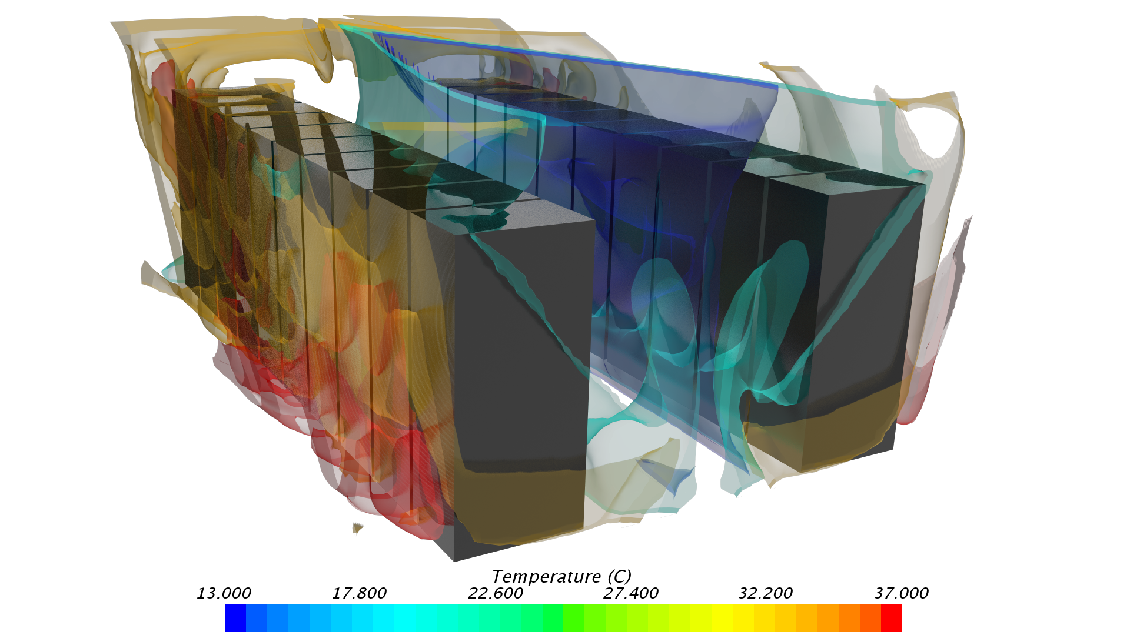Click the 17.800 legend label
The height and width of the screenshot is (635, 1130).
(x=360, y=594)
